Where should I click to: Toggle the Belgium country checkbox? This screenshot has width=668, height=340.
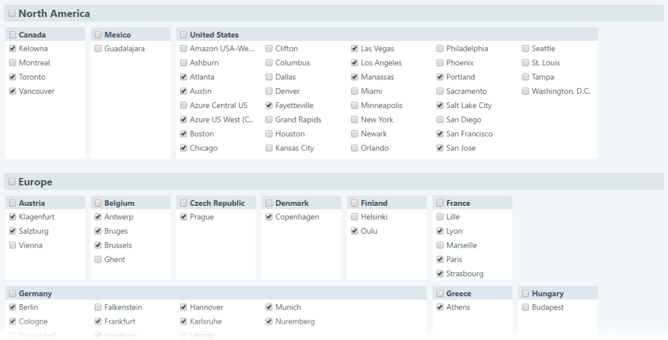(98, 203)
